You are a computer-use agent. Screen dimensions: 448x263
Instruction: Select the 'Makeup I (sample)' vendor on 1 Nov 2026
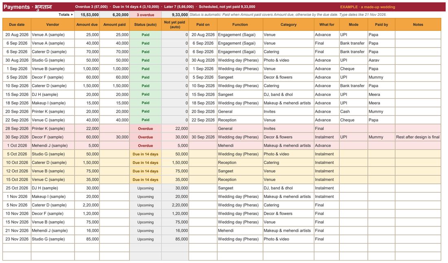53,196
